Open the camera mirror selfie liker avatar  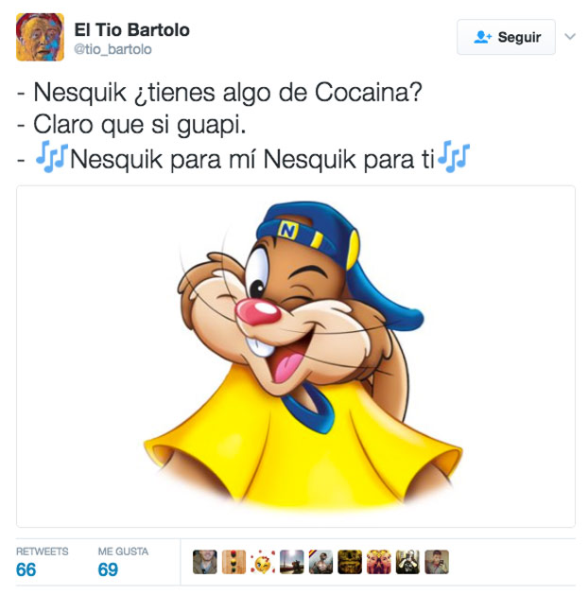pos(407,562)
